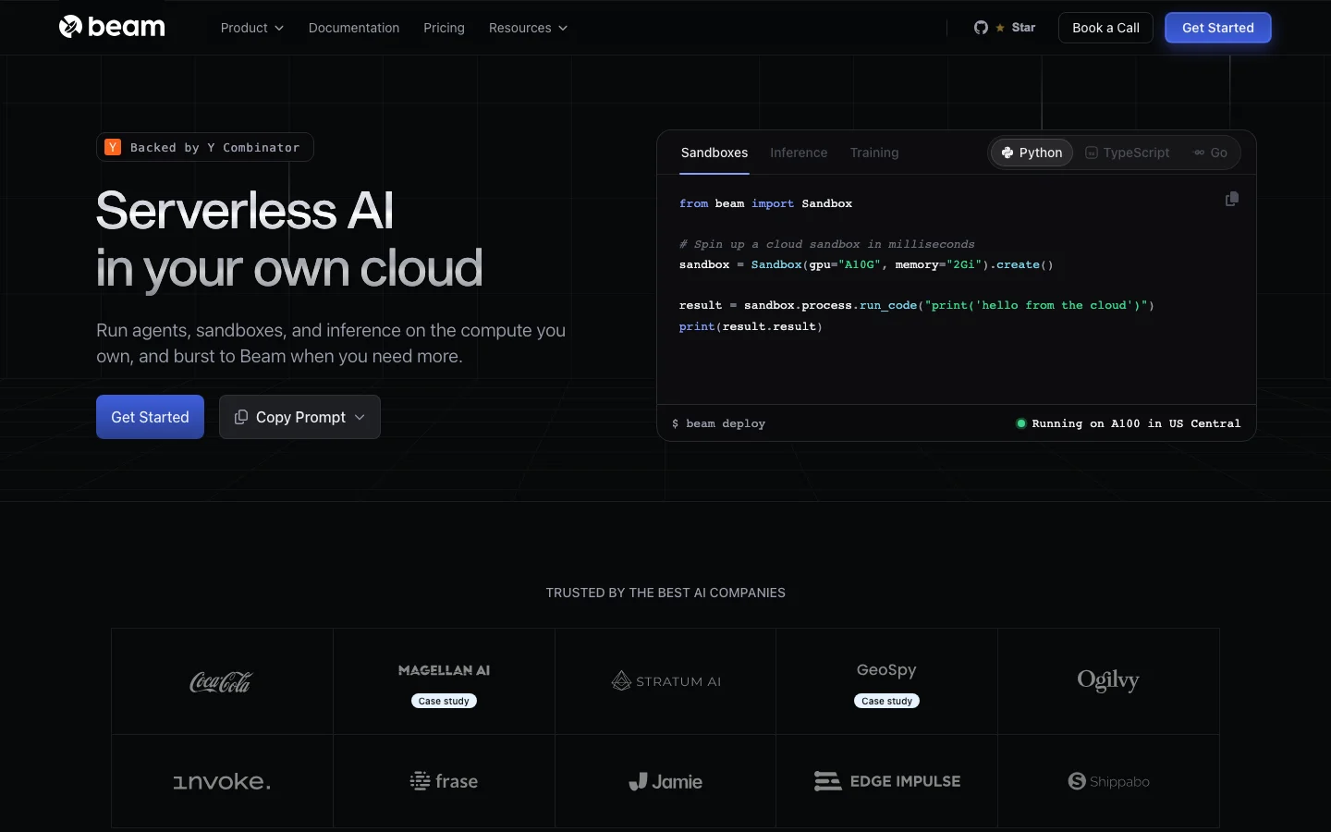Switch to the Training tab
The height and width of the screenshot is (832, 1331).
coord(874,153)
